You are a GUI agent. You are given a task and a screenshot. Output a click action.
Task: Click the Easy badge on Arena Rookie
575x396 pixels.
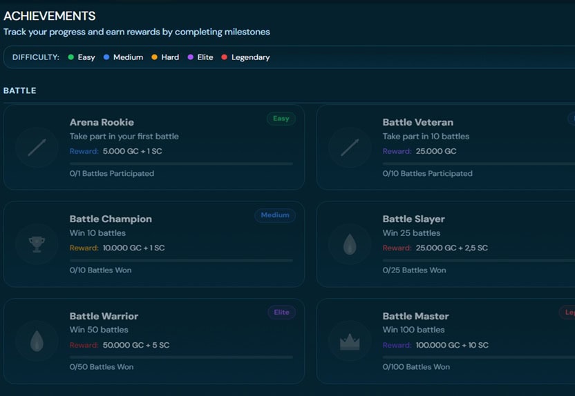pos(281,119)
